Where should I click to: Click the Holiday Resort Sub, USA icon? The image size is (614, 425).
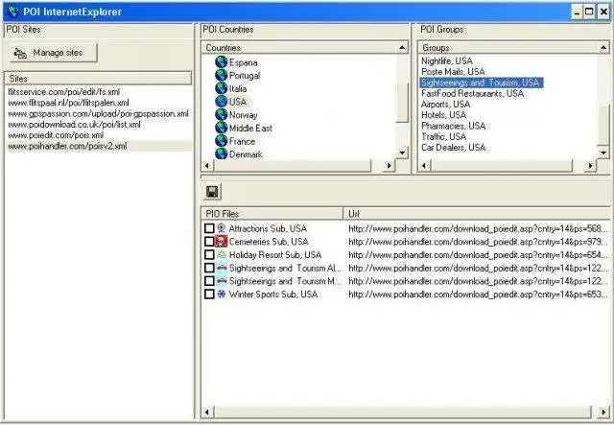point(222,254)
